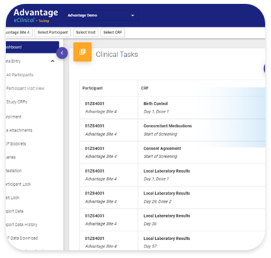Open the Participant Lock menu entry
271x258 pixels.
(x=18, y=184)
